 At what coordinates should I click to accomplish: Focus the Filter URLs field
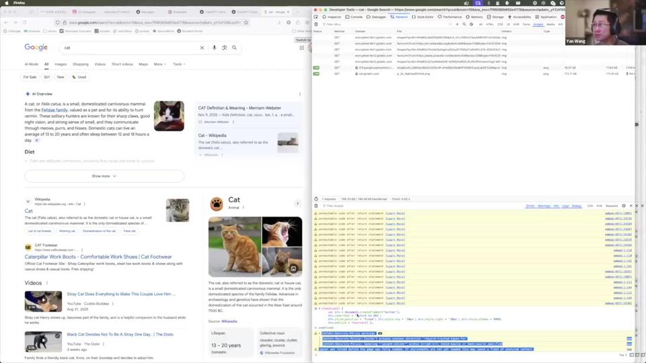coord(383,24)
